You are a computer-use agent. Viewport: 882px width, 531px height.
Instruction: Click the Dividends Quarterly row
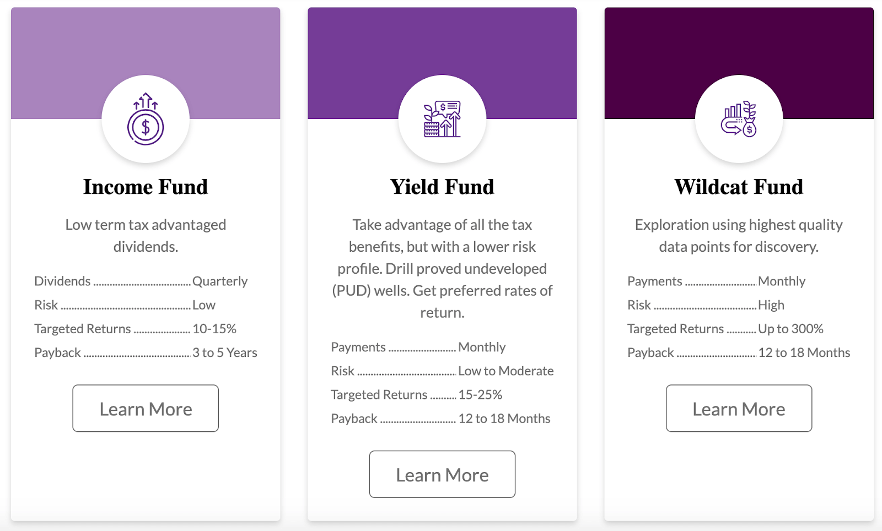click(x=141, y=281)
